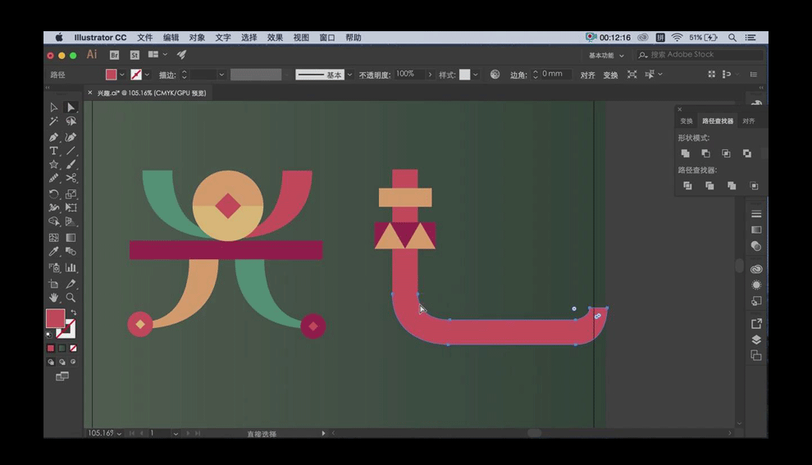Switch to the 对齐 panel tab
Screen dimensions: 812x465
coord(748,121)
